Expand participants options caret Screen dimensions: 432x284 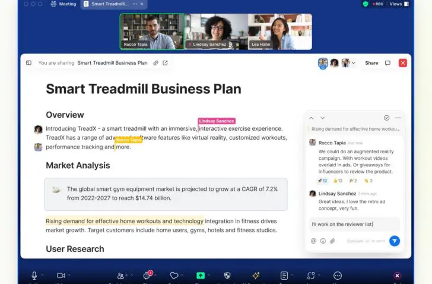tap(132, 274)
